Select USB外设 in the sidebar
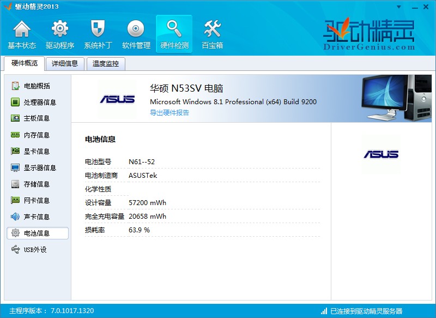 click(x=38, y=249)
